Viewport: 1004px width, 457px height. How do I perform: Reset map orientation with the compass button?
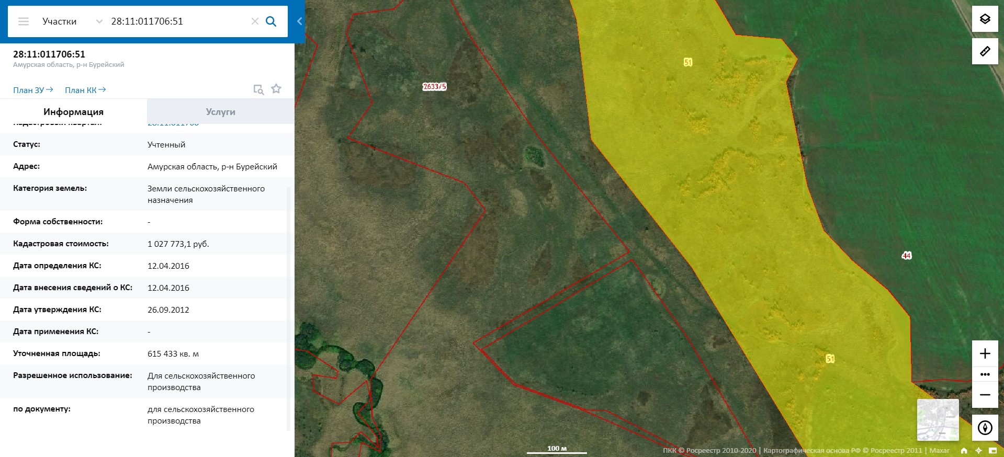[x=985, y=428]
